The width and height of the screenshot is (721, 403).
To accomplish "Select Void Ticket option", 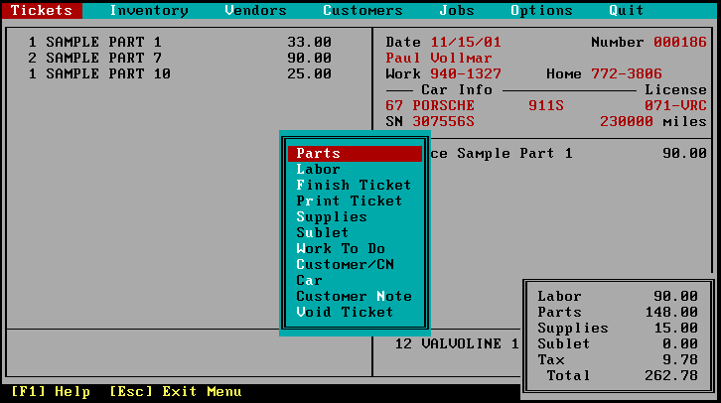I will tap(345, 313).
